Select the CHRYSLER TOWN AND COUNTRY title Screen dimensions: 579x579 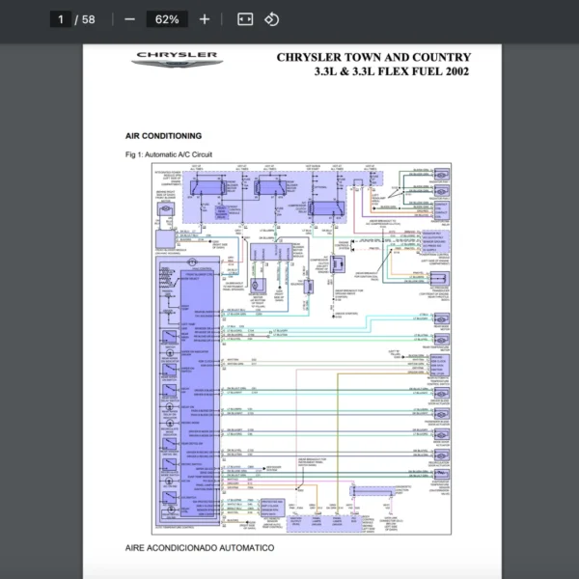coord(373,58)
